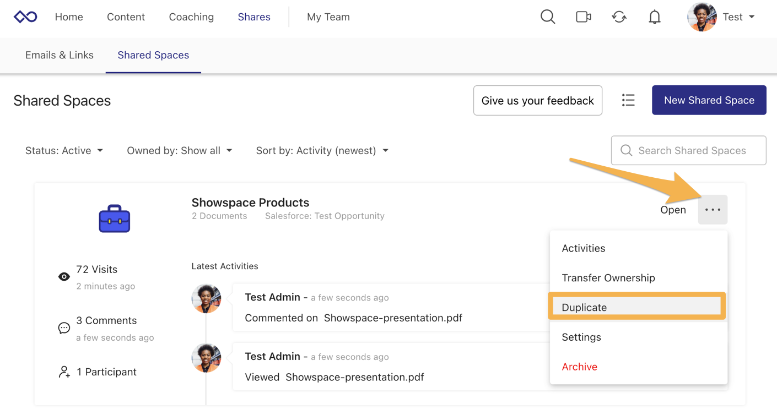Open the notifications bell

coord(655,17)
